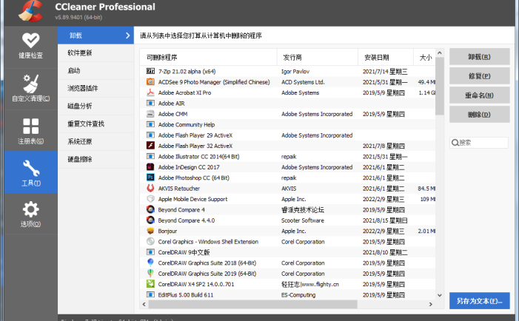This screenshot has width=519, height=321.
Task: Click the horizontal scrollbar right arrow
Action: pyautogui.click(x=431, y=304)
